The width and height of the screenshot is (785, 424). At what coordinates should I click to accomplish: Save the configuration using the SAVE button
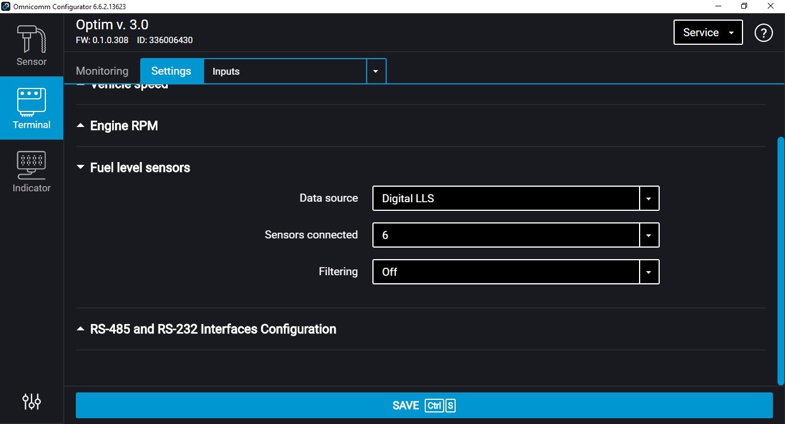424,405
